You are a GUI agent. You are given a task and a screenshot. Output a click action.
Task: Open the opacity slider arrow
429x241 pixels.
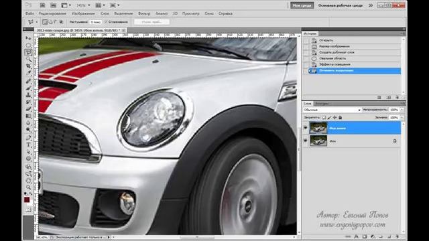point(402,110)
